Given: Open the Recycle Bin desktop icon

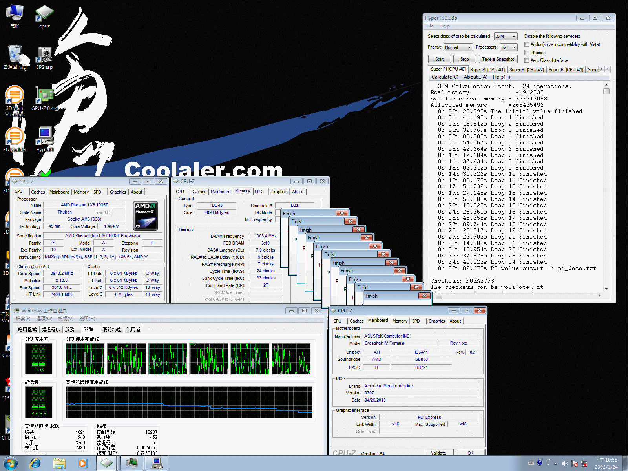Looking at the screenshot, I should tap(15, 57).
